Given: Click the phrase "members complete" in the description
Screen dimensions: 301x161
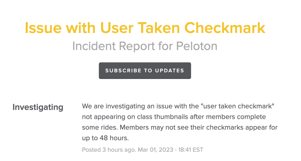Looking at the screenshot, I should (236, 117).
